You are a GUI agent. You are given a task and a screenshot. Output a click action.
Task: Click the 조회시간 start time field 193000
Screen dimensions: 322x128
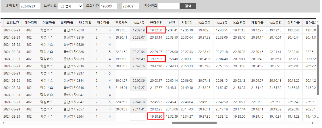click(109, 6)
